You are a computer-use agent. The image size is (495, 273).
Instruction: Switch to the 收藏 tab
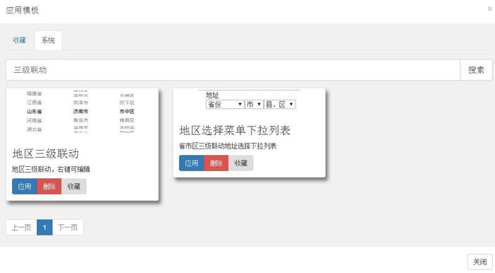[20, 40]
